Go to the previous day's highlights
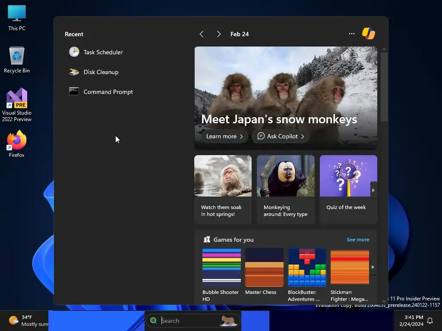 coord(202,34)
